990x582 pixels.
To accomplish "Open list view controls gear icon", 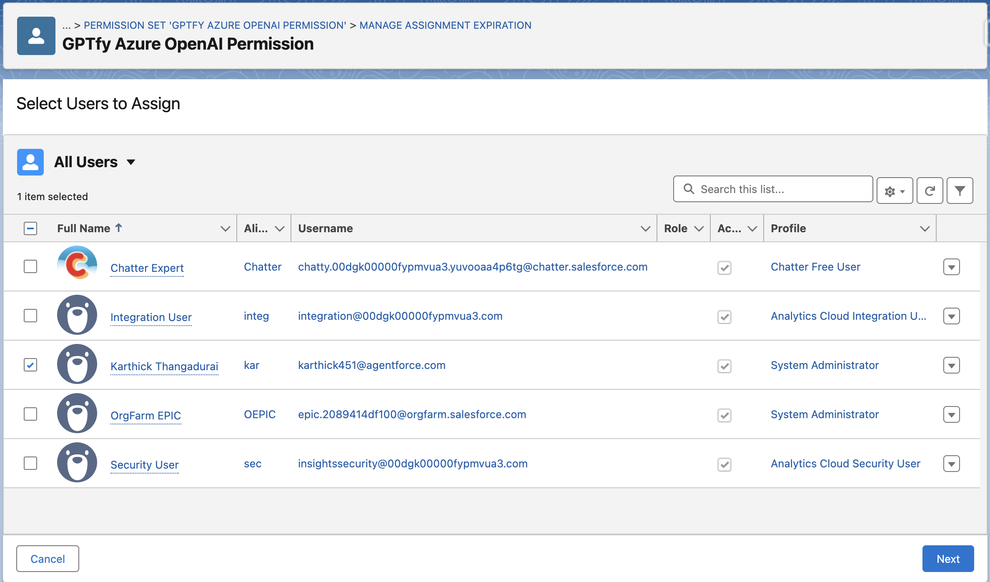I will tap(894, 191).
